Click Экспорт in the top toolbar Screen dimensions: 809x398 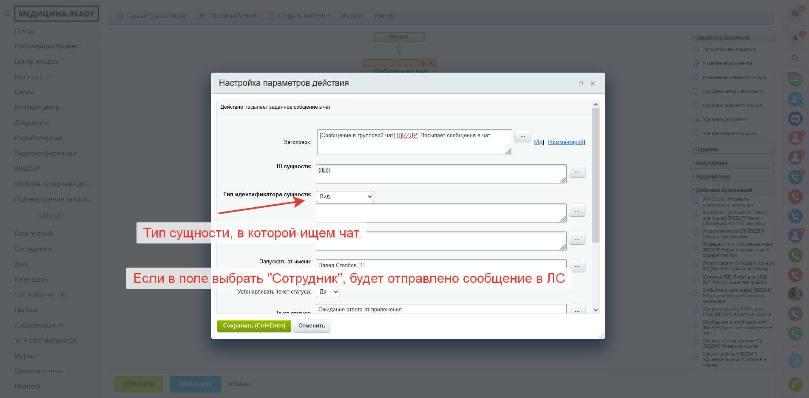coord(352,16)
